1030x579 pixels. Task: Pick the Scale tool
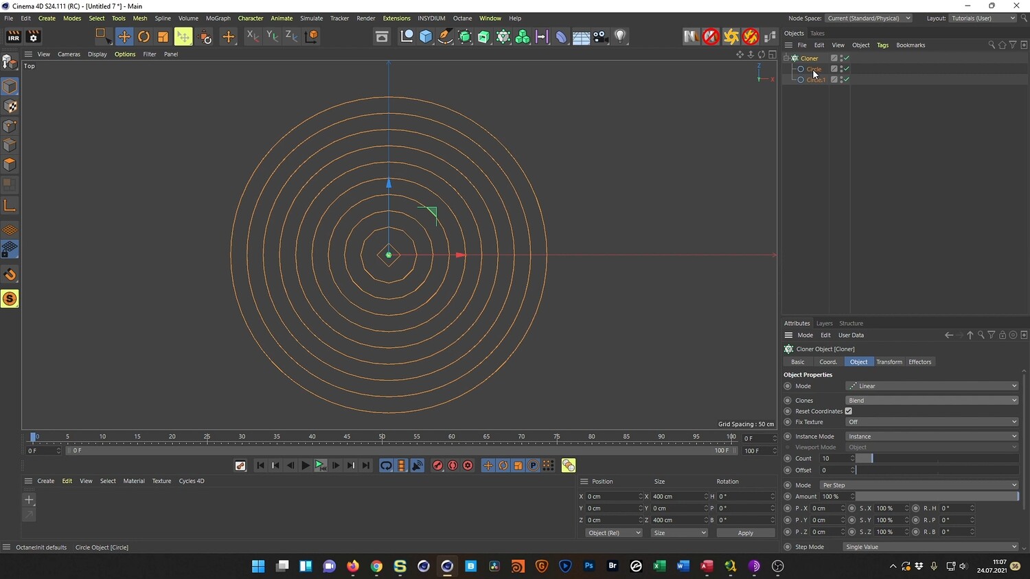coord(163,36)
